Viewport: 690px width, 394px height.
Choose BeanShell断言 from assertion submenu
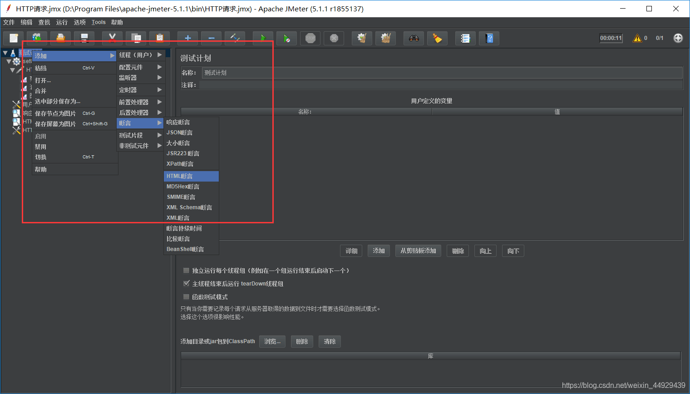pos(191,249)
